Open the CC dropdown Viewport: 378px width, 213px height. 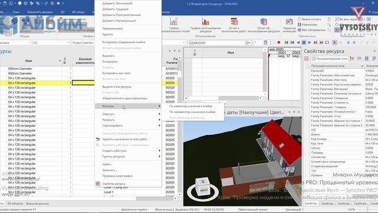51,43
